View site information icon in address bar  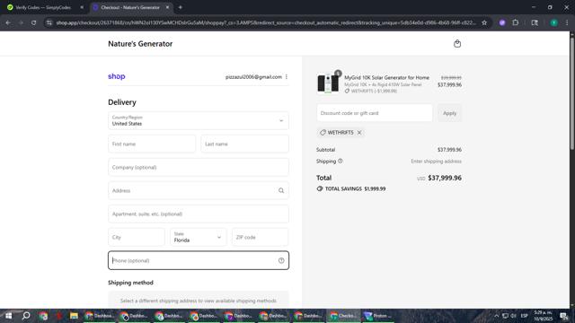coord(49,22)
